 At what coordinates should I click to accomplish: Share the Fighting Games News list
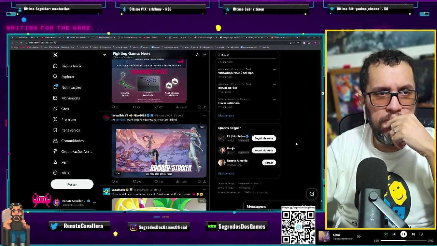(x=197, y=55)
